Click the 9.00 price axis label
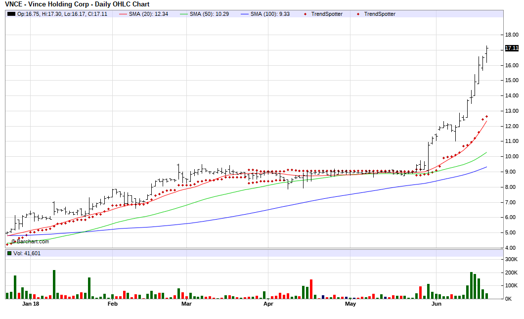524x319 pixels. 512,172
